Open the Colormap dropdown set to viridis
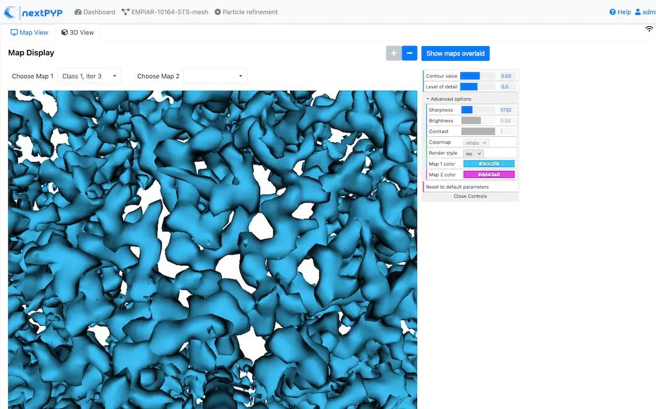The image size is (656, 409). pos(475,141)
